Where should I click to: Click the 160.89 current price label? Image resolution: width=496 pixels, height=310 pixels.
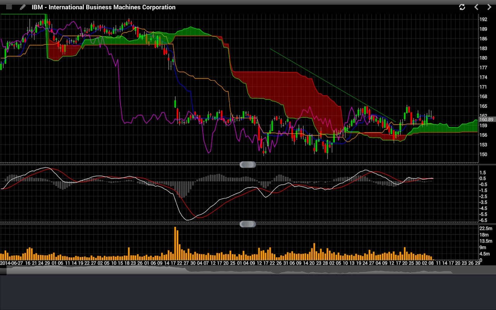[x=486, y=120]
